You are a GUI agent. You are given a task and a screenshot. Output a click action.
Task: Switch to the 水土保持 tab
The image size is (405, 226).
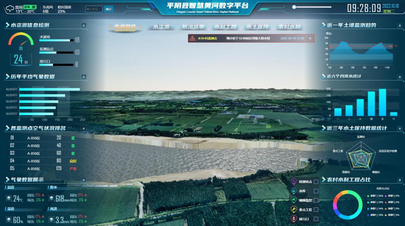tap(257, 27)
